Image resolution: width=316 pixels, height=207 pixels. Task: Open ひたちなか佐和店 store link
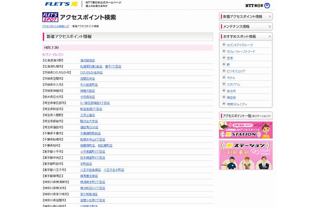[91, 72]
